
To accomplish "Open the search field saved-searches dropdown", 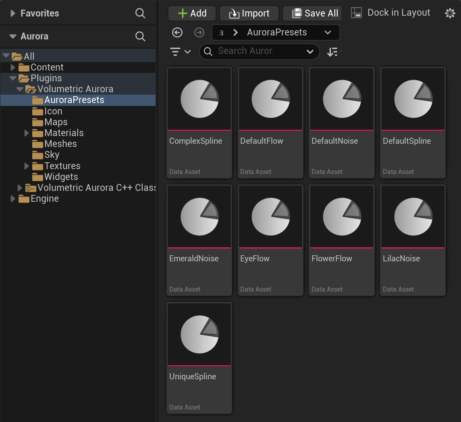I will 310,52.
